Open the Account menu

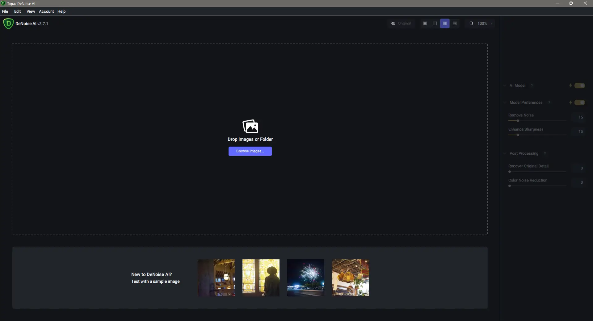click(46, 11)
